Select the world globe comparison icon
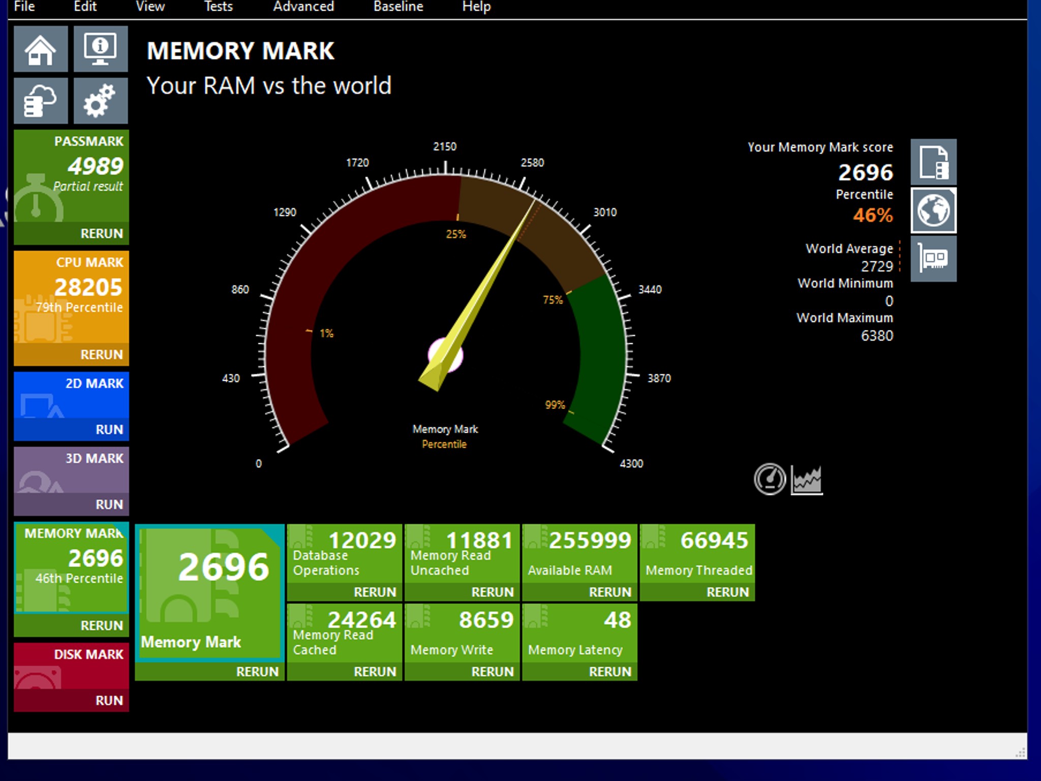Screen dimensions: 1041x781 pyautogui.click(x=933, y=211)
